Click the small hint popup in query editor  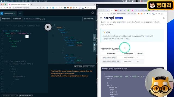point(27,36)
